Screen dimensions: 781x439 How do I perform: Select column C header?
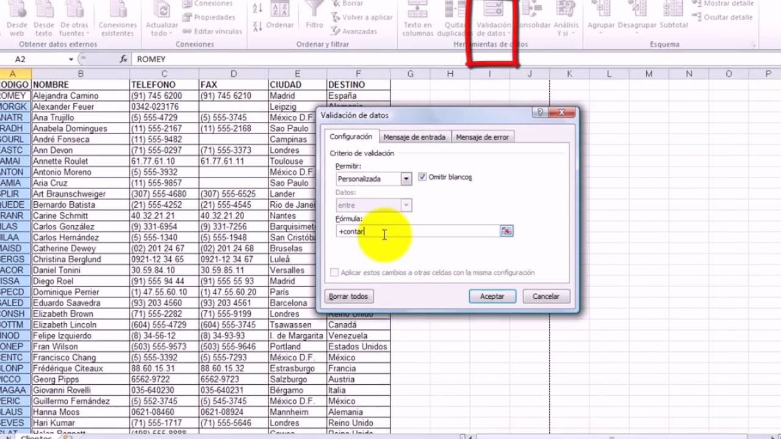point(164,74)
